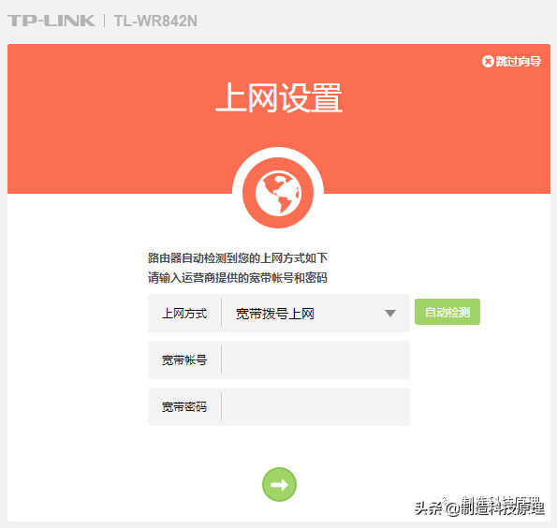Focus the 宽带密码 input field
The image size is (557, 528).
point(315,406)
